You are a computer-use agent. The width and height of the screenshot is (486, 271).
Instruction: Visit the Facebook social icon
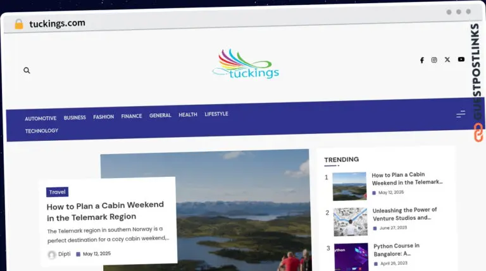(x=422, y=60)
